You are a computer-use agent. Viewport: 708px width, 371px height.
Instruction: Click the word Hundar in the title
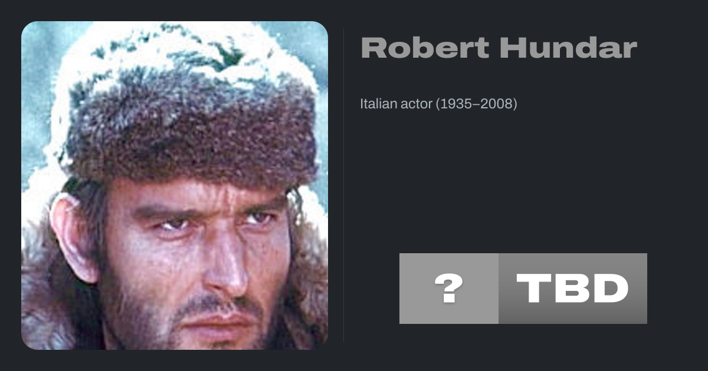click(x=568, y=48)
